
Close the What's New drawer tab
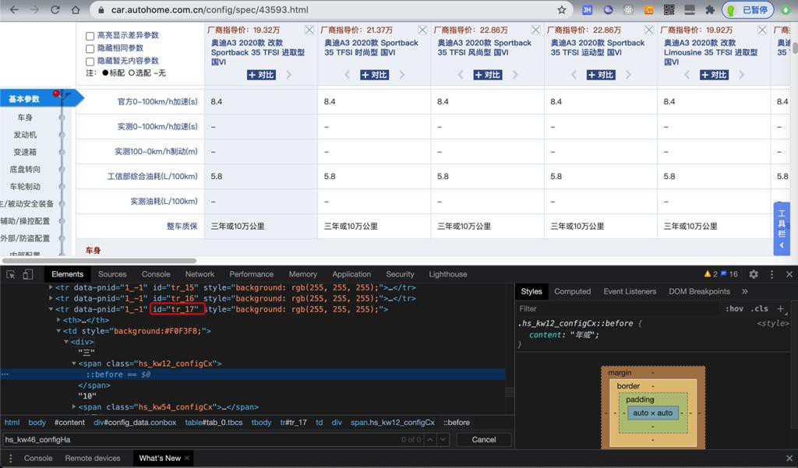pyautogui.click(x=187, y=458)
